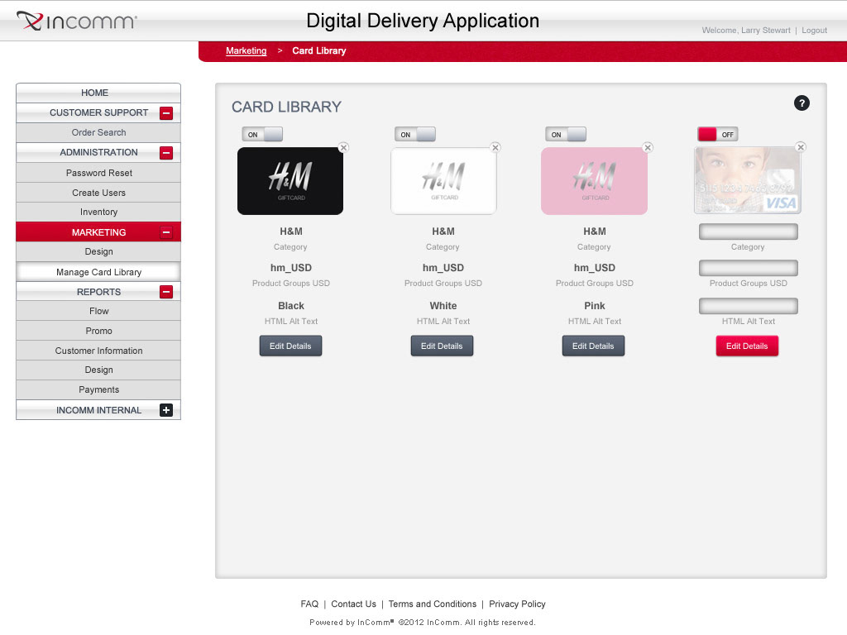
Task: Open Design under Marketing
Action: click(x=98, y=251)
